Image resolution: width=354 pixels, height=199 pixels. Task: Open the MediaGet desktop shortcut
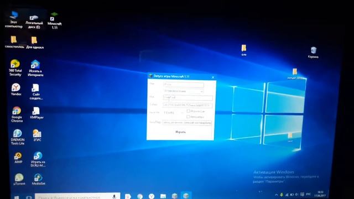[38, 179]
